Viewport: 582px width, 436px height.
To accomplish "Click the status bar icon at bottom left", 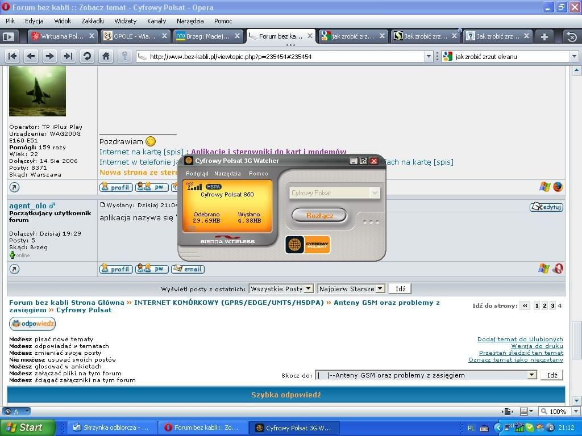I will coord(9,411).
